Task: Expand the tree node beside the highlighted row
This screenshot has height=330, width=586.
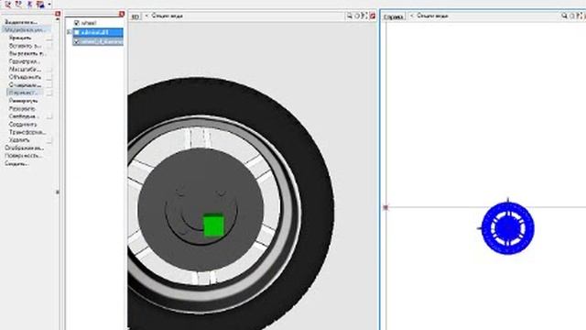Action: [x=70, y=33]
